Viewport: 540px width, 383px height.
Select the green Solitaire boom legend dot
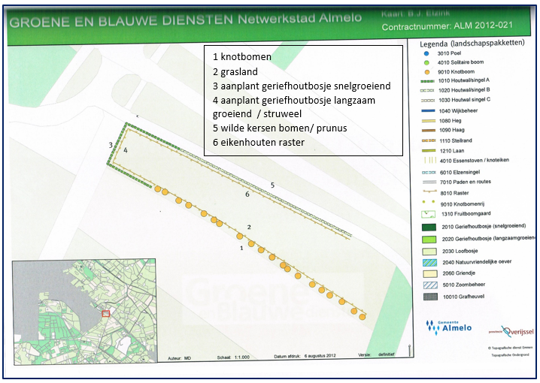point(426,62)
